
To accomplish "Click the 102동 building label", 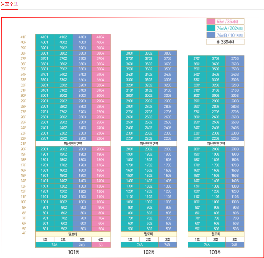I will pyautogui.click(x=149, y=252).
